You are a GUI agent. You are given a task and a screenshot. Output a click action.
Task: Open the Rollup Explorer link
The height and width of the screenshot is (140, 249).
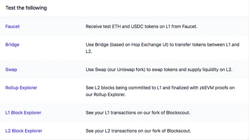[21, 88]
